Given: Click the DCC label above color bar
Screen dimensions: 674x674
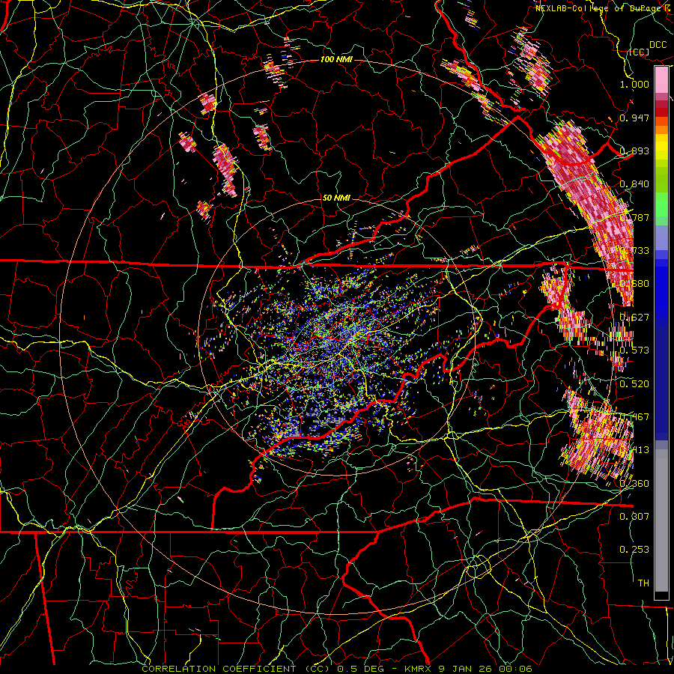Looking at the screenshot, I should [x=658, y=45].
